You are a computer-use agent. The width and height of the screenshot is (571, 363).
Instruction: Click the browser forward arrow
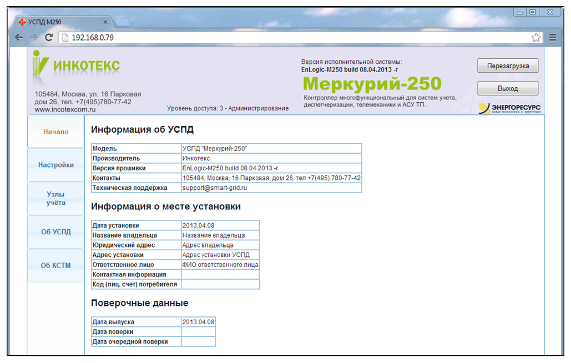34,38
